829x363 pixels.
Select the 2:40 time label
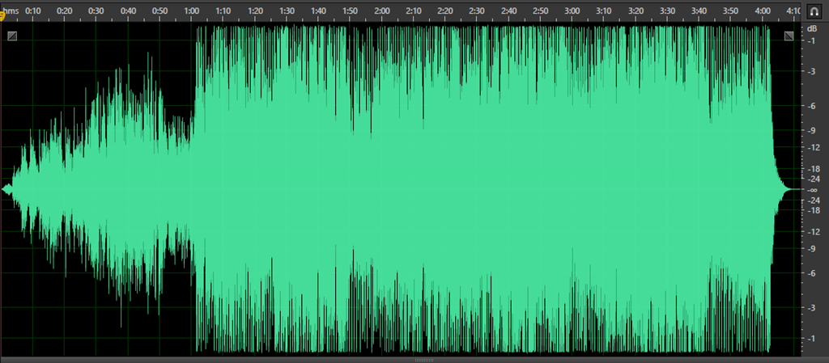509,11
